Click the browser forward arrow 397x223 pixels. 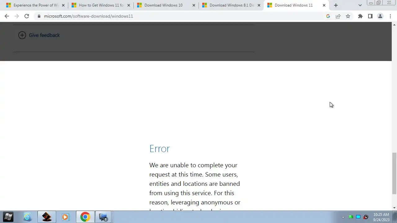tap(17, 16)
